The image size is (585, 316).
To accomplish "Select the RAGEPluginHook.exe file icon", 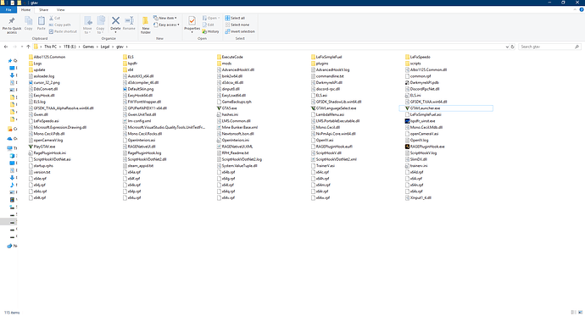I will tap(408, 147).
